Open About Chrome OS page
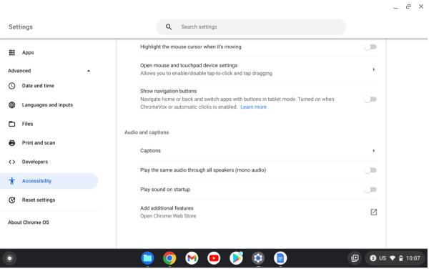 coord(29,222)
